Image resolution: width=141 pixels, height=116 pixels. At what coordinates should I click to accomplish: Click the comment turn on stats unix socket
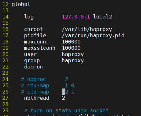point(66,110)
